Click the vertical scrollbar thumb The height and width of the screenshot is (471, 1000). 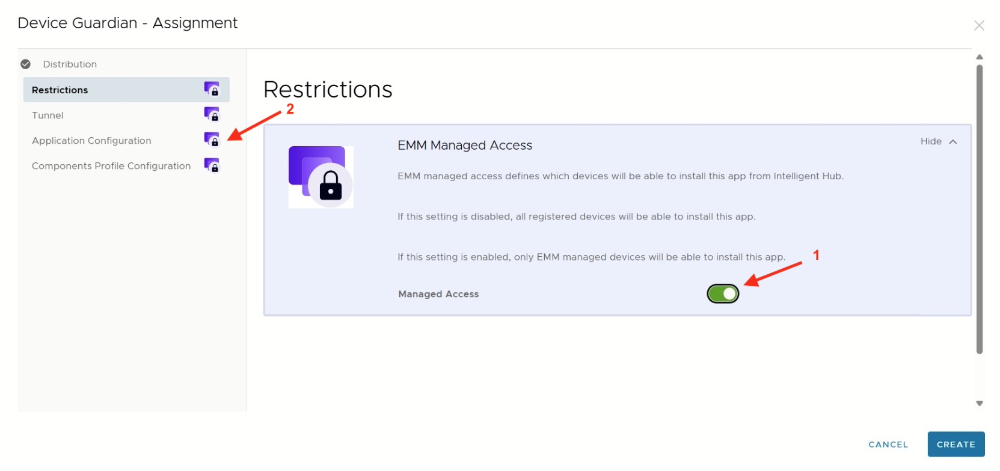[x=980, y=209]
